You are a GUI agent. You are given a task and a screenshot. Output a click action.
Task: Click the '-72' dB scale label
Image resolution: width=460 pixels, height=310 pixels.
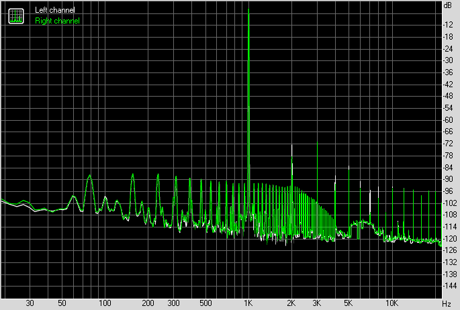[x=448, y=144]
